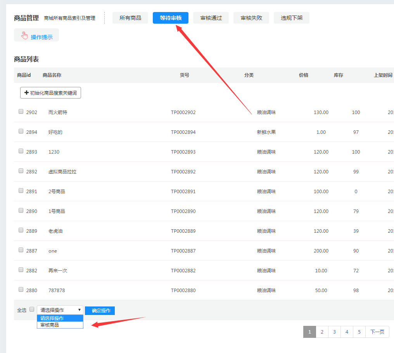Select the 全选 checkbox

(32, 309)
